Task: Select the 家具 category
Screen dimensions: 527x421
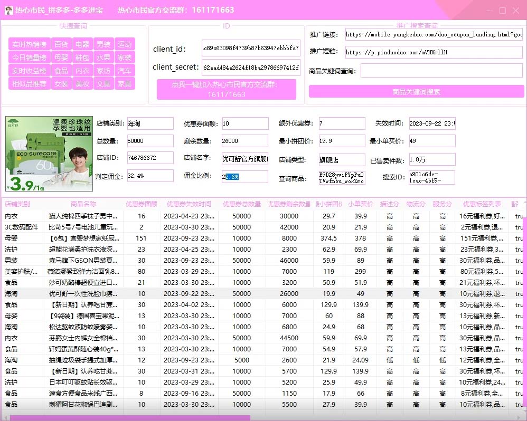Action: (125, 83)
